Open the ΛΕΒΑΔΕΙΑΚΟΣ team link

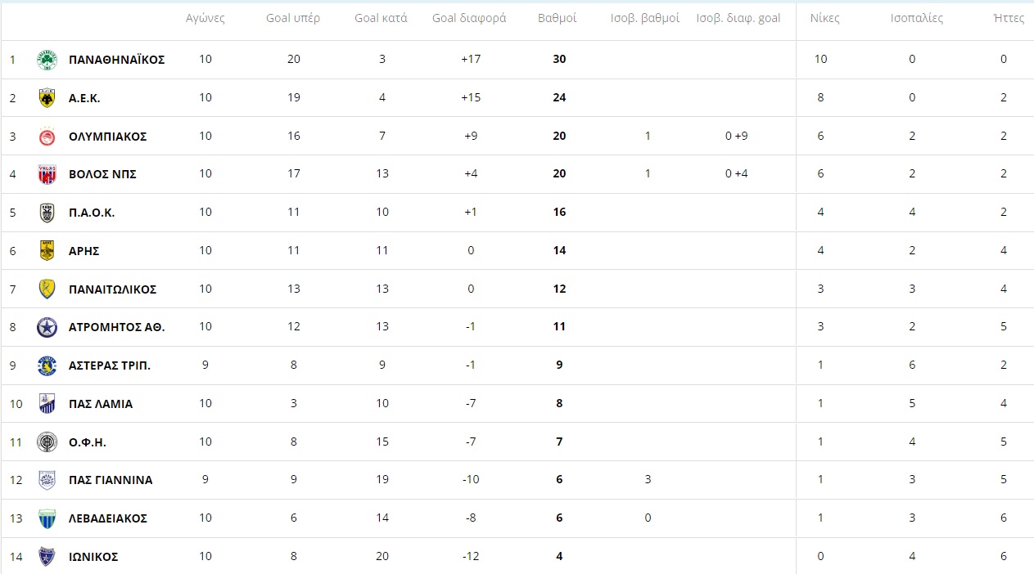pyautogui.click(x=108, y=518)
